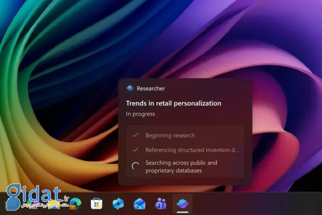Open Microsoft Edge from the taskbar

coord(77,203)
